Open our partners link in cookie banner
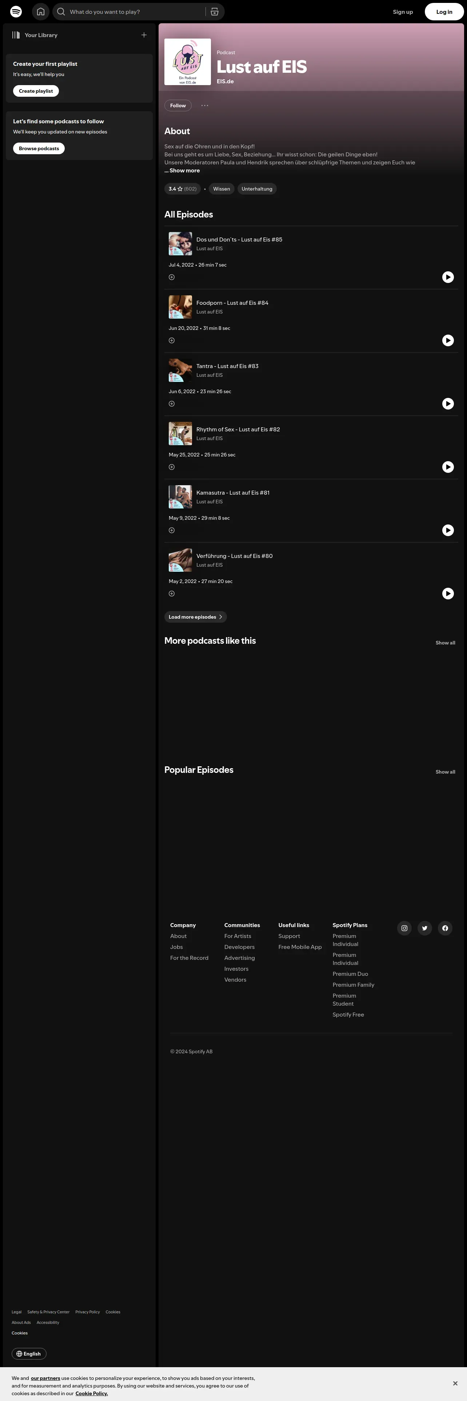Image resolution: width=467 pixels, height=1401 pixels. pos(46,1378)
